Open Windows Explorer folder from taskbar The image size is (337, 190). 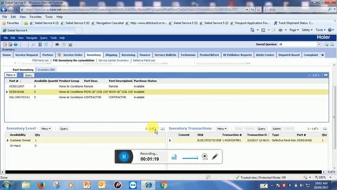point(26,185)
